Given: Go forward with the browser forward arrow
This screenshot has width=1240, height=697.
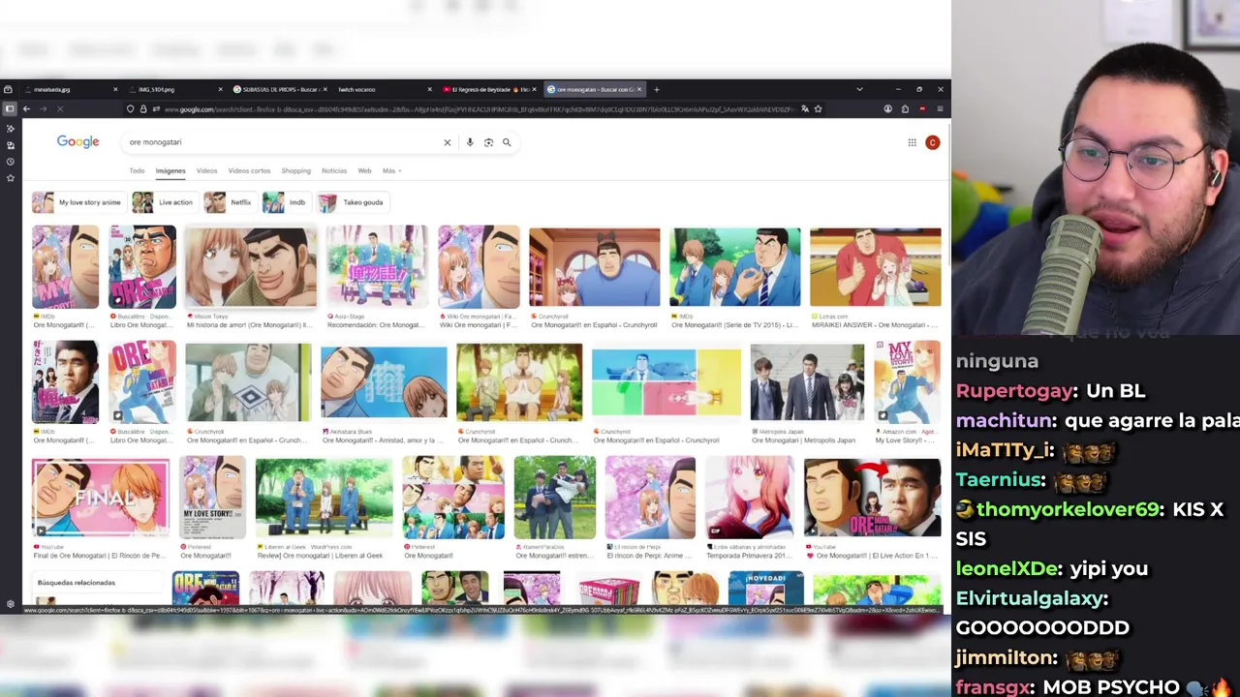Looking at the screenshot, I should coord(42,108).
